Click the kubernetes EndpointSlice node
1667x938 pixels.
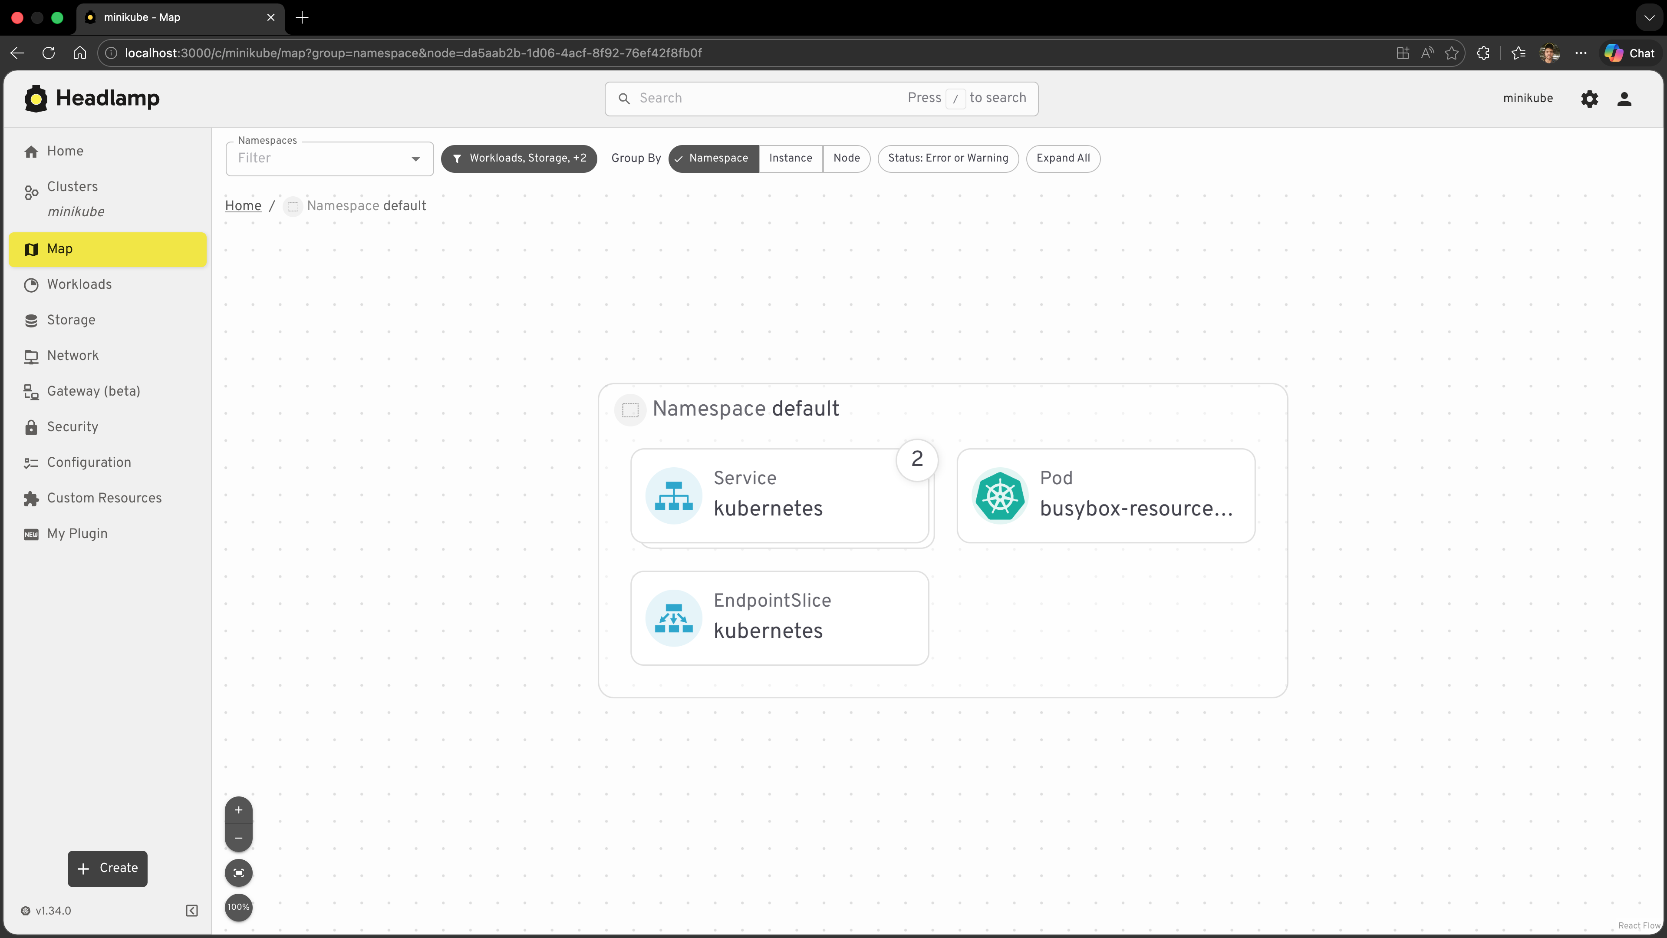779,618
